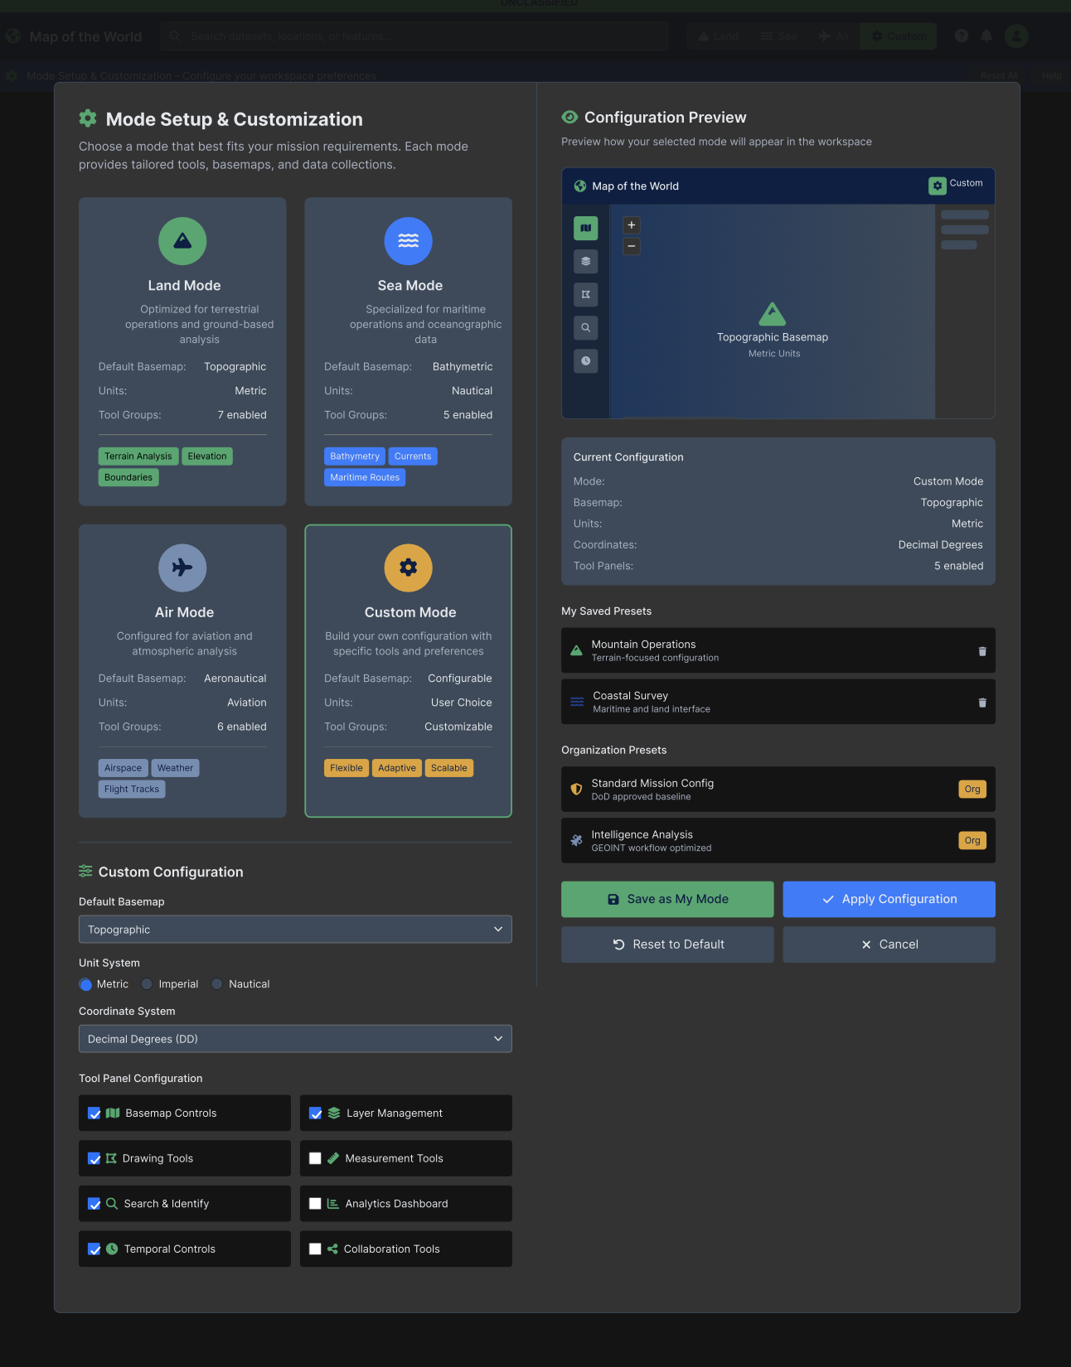1071x1367 pixels.
Task: Click the clock icon in preview sidebar
Action: (585, 360)
